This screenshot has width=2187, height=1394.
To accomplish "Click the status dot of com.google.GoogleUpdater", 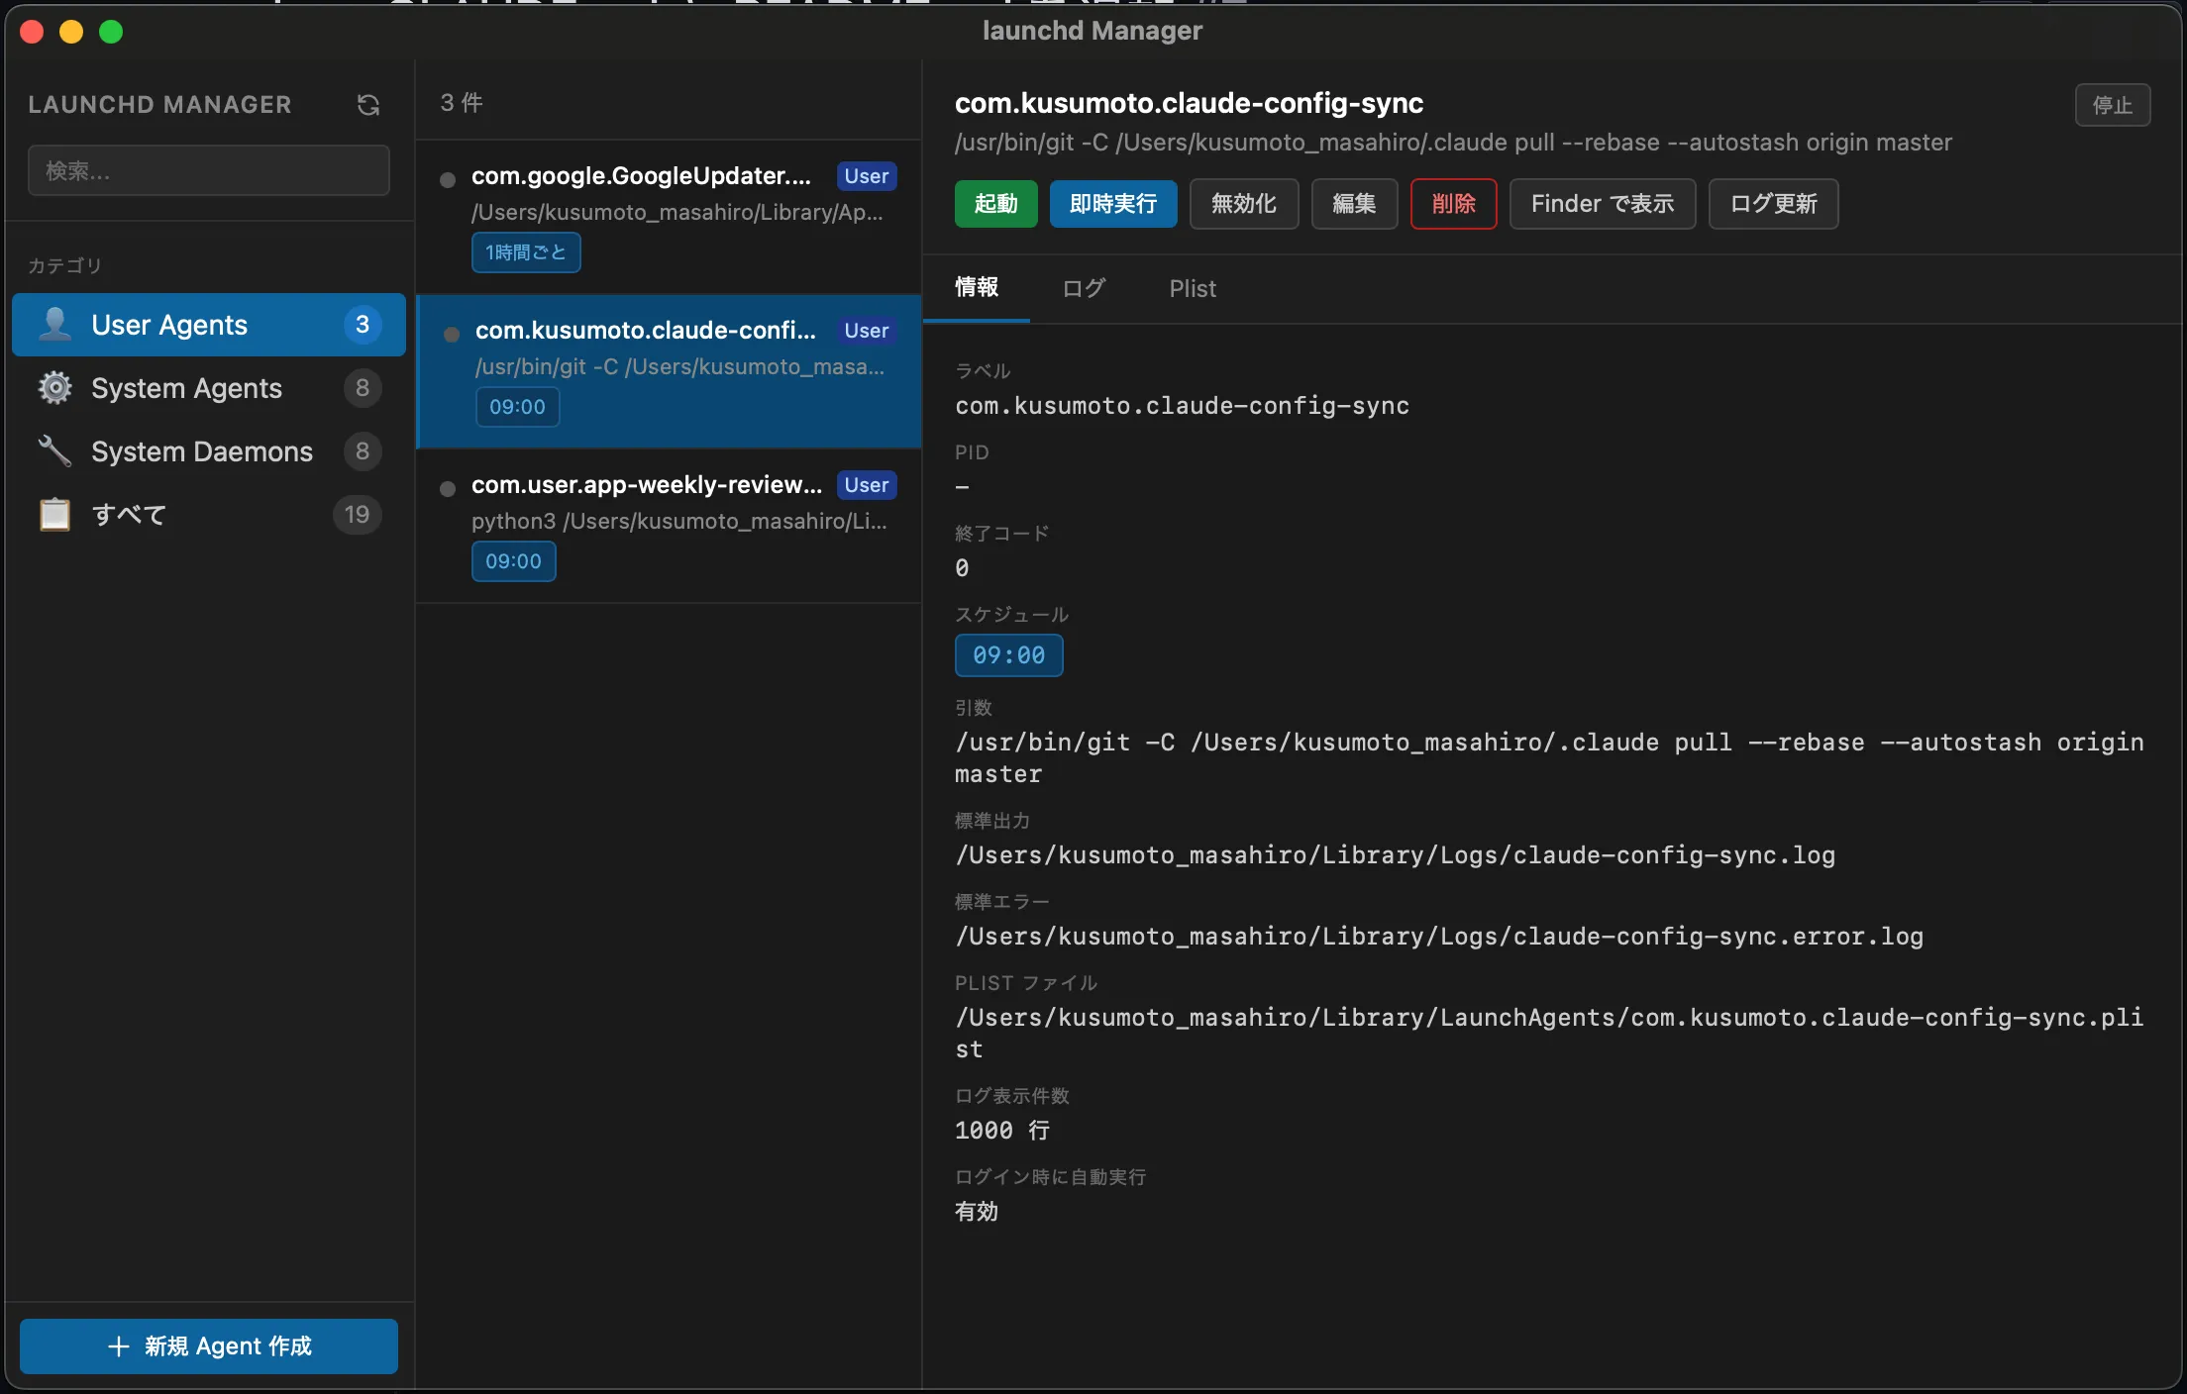I will tap(448, 179).
